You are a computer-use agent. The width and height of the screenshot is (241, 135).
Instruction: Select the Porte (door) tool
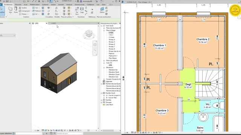(x=16, y=10)
